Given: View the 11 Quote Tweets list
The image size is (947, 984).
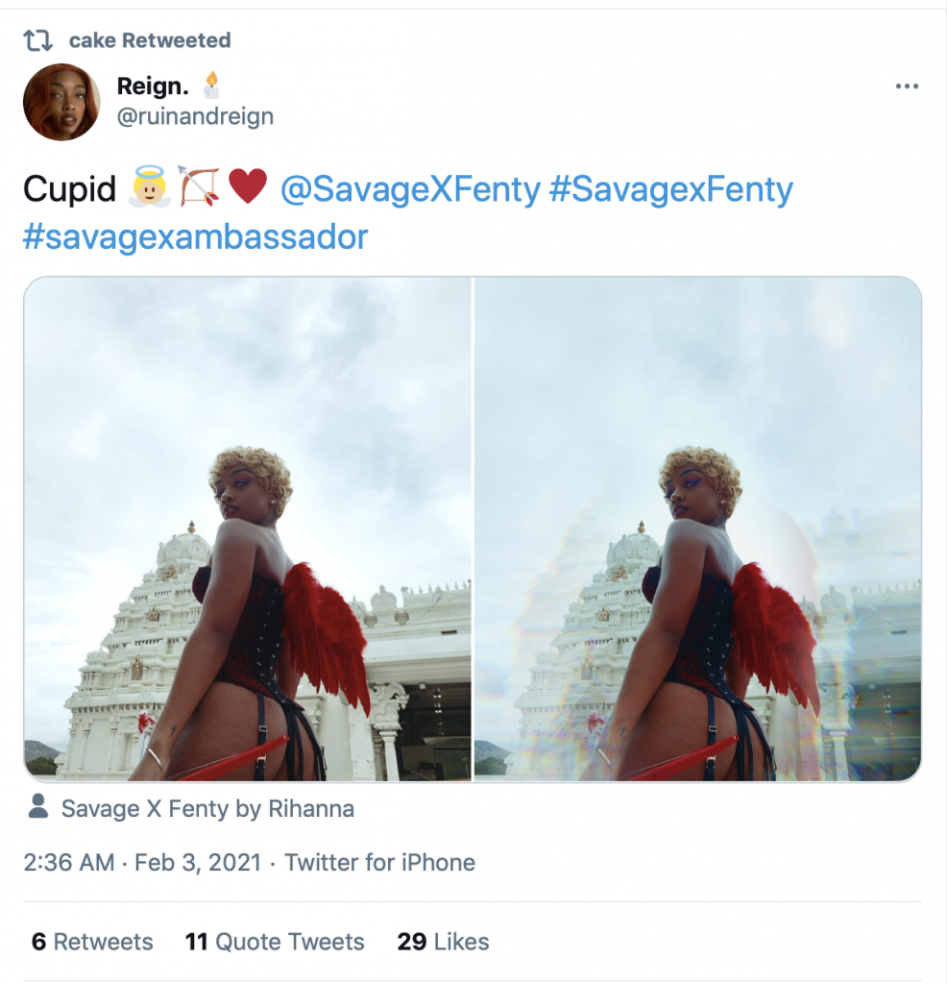Looking at the screenshot, I should [275, 942].
